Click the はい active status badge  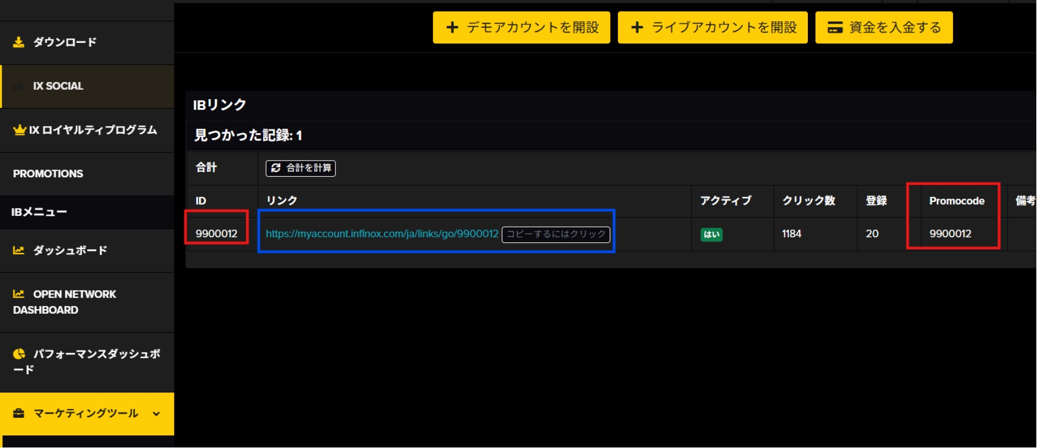[x=711, y=234]
